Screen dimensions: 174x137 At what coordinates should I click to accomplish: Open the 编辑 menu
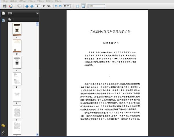[x=13, y=1]
